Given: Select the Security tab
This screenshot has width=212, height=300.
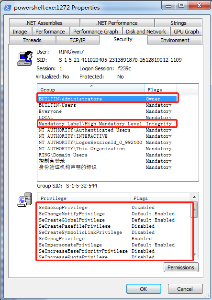Looking at the screenshot, I should point(123,39).
